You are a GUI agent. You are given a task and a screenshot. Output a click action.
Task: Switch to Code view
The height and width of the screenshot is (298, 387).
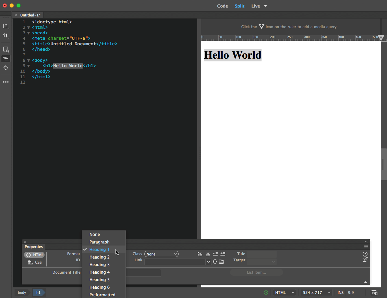point(222,6)
